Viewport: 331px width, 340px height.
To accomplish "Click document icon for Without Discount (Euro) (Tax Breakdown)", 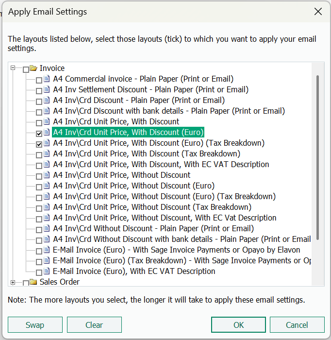I will 47,196.
